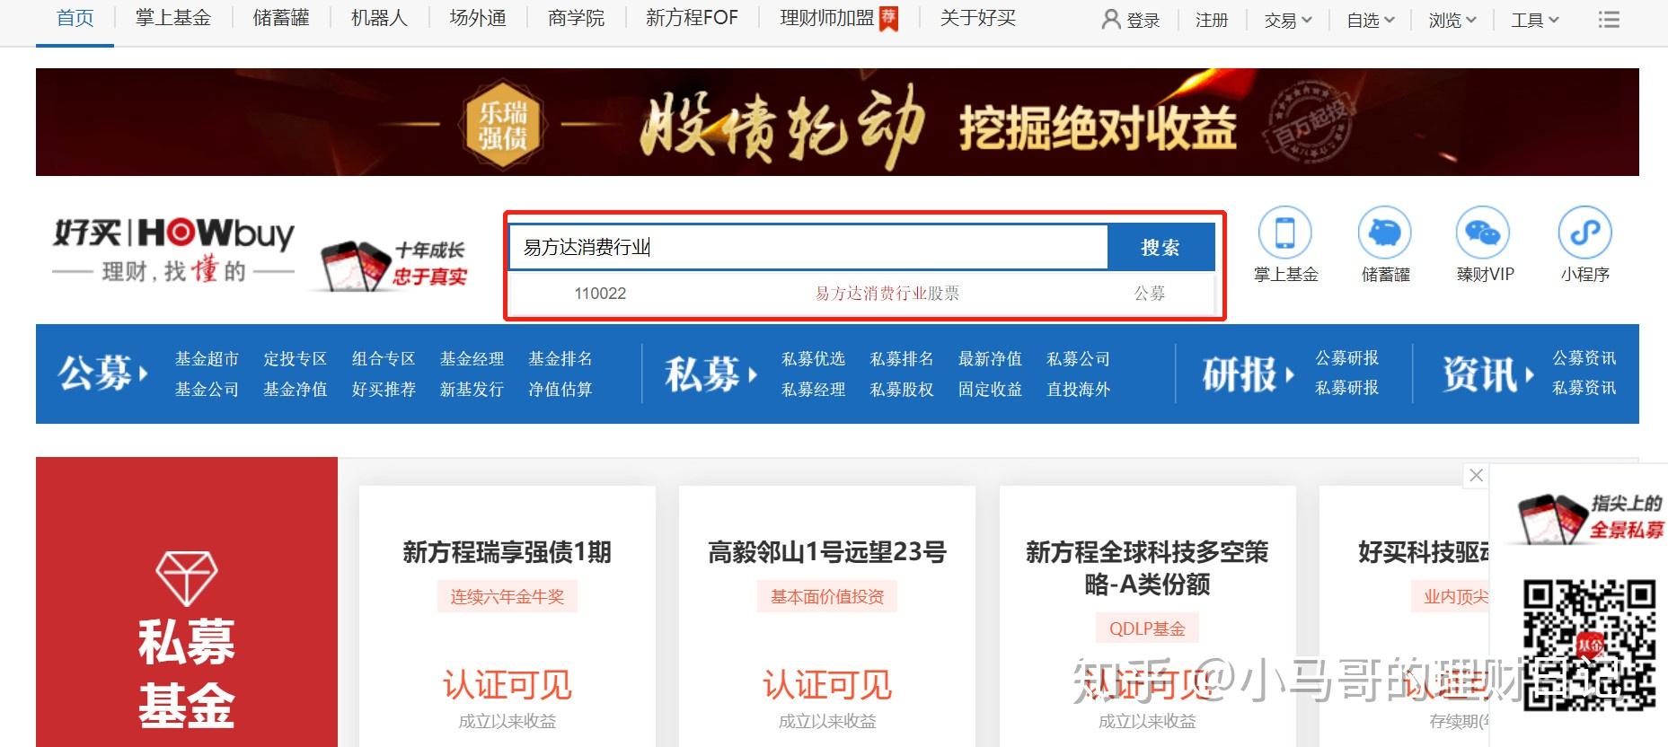Open the 理财师加盟 menu item

click(x=826, y=18)
